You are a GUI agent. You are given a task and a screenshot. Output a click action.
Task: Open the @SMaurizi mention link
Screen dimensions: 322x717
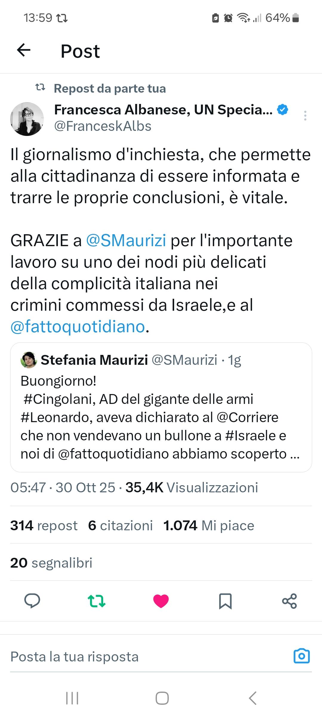pyautogui.click(x=126, y=240)
